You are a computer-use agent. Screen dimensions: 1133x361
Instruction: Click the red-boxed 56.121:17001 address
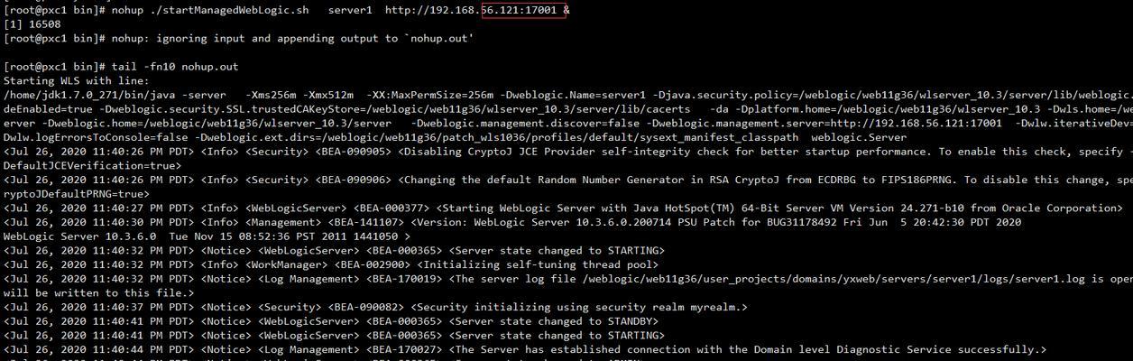(523, 10)
